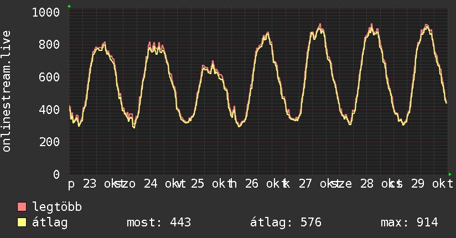Click the 200 y-axis label
Image resolution: width=456 pixels, height=238 pixels.
click(49, 142)
